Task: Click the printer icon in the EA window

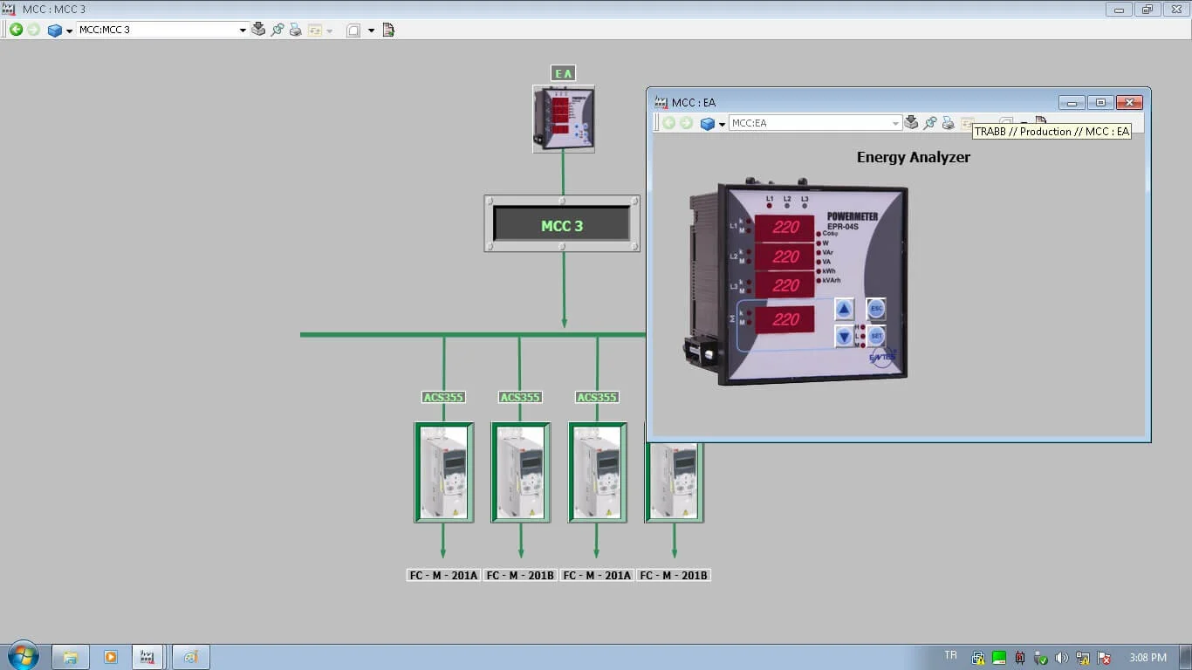Action: pyautogui.click(x=948, y=123)
